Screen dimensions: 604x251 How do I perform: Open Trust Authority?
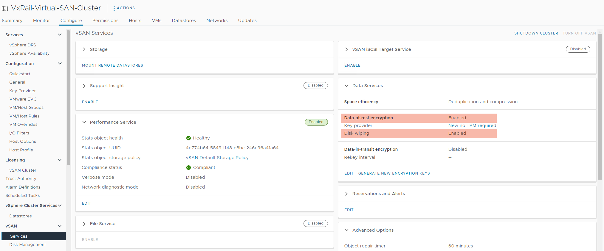tap(21, 179)
